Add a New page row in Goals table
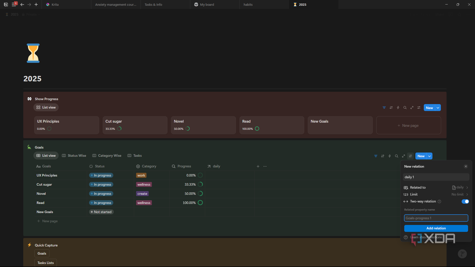Screen dimensions: 475x267 (x=47, y=221)
